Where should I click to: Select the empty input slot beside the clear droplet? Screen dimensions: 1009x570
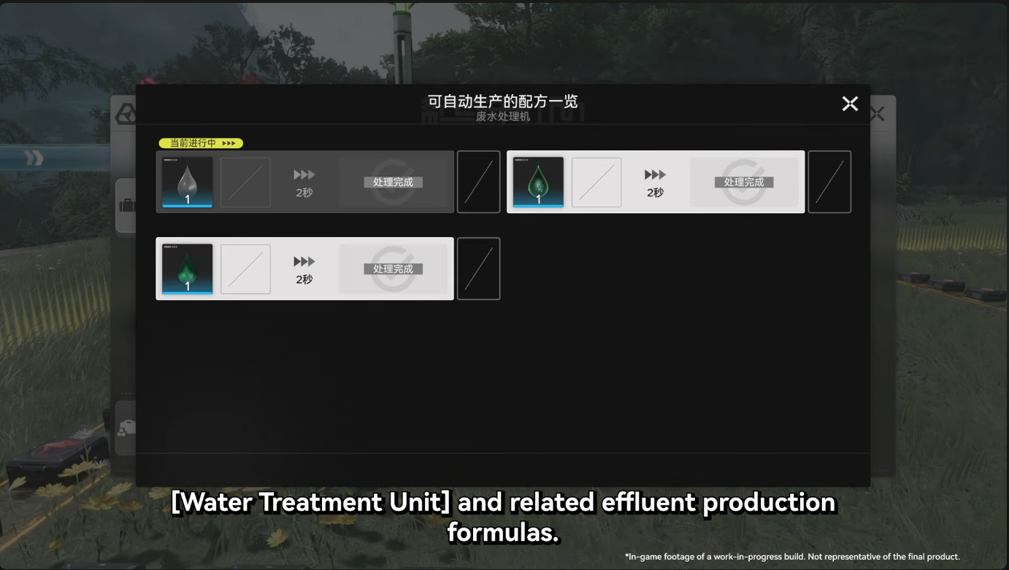click(x=245, y=182)
